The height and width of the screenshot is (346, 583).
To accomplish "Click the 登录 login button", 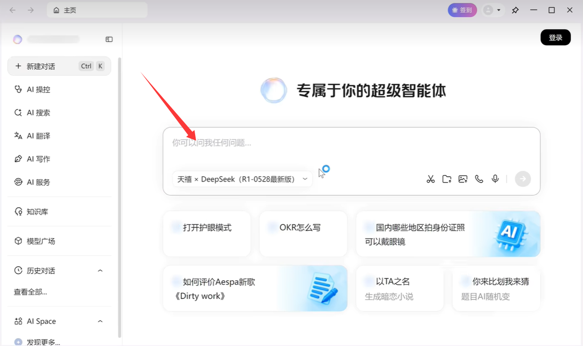I will pos(555,37).
